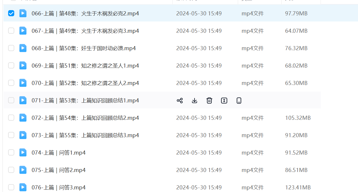Download file 071 using the download icon

pyautogui.click(x=195, y=101)
